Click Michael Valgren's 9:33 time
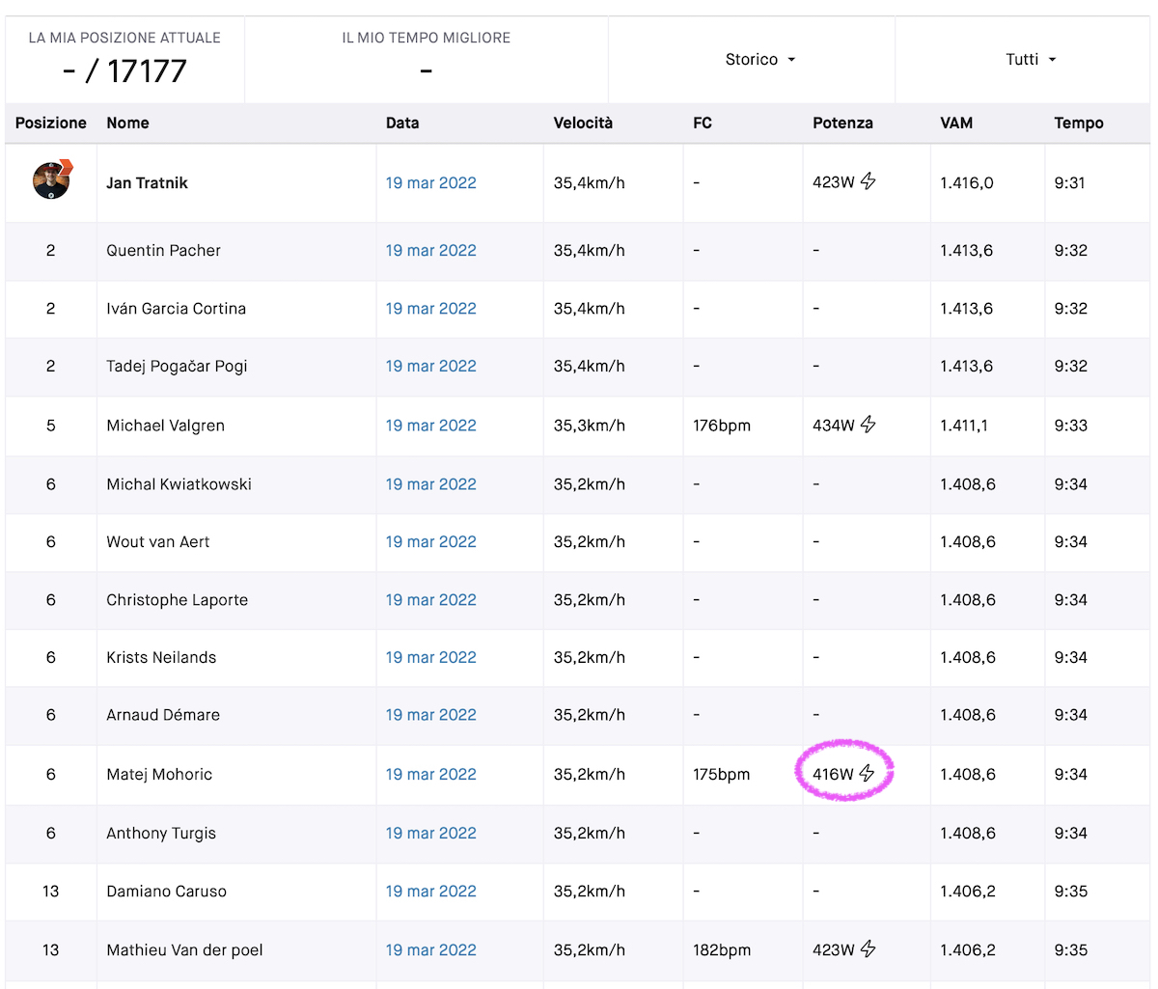The height and width of the screenshot is (989, 1158). tap(1070, 426)
